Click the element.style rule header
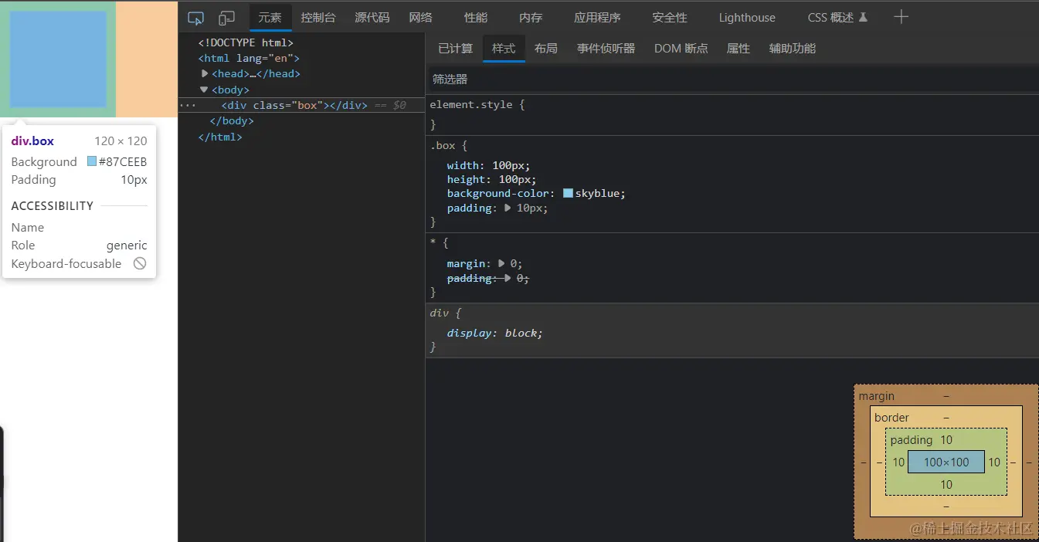The width and height of the screenshot is (1039, 542). click(x=477, y=104)
